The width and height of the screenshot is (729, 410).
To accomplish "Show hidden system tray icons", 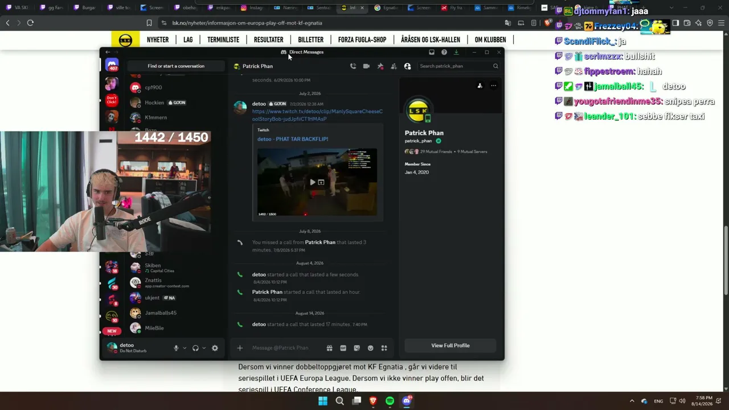I will coord(632,401).
